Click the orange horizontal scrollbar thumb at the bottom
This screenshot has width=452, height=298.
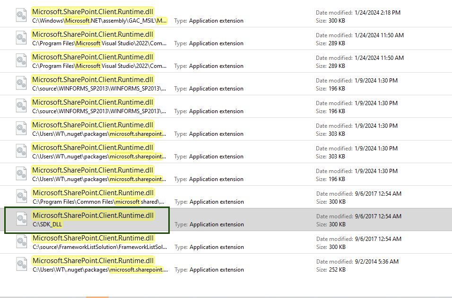tap(97, 297)
